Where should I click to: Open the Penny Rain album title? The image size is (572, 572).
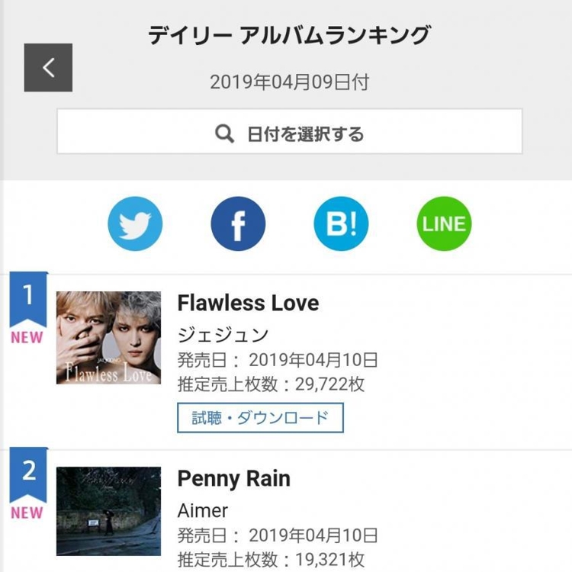233,478
